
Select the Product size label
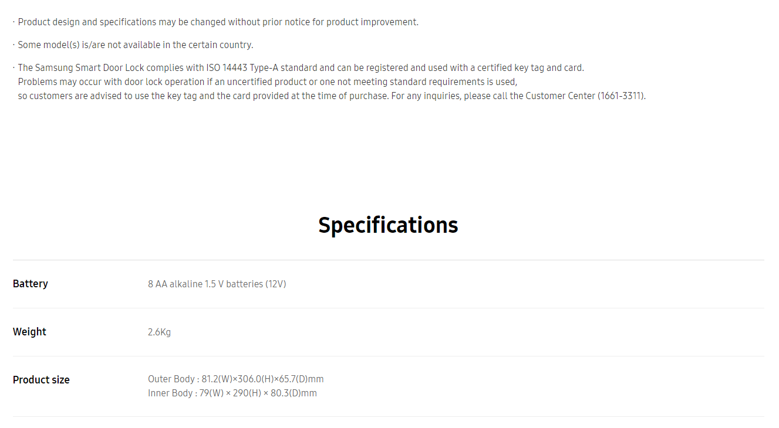(x=41, y=380)
